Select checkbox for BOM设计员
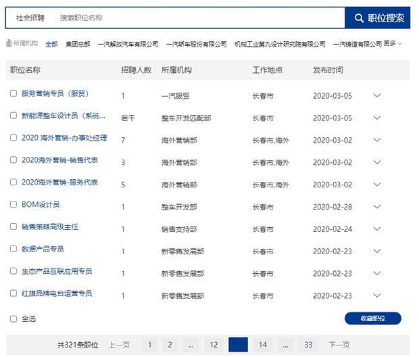 [14, 204]
